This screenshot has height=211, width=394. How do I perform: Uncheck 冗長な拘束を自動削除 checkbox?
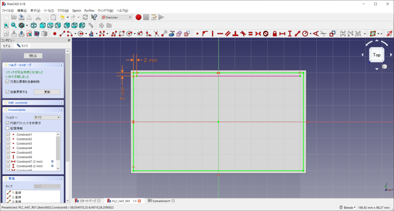[x=8, y=81]
